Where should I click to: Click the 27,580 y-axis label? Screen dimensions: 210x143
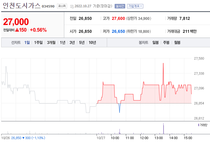[x=199, y=58]
